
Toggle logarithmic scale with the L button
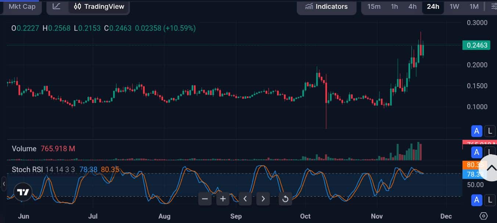(x=490, y=131)
